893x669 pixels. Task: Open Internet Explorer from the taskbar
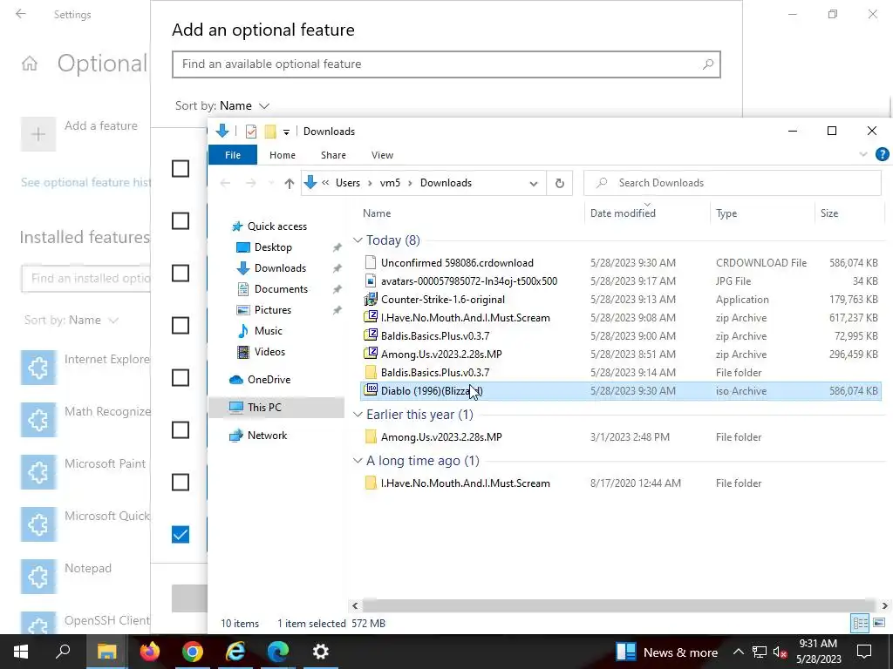coord(235,652)
